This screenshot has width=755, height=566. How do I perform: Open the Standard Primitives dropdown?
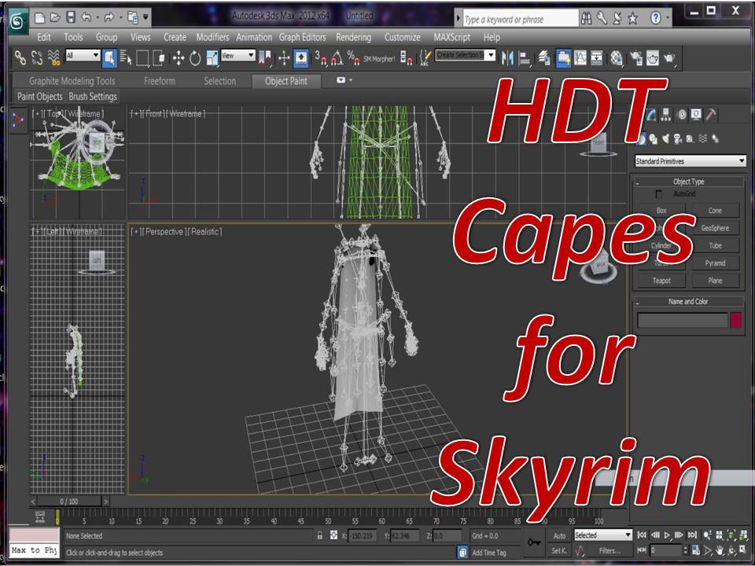[x=690, y=161]
